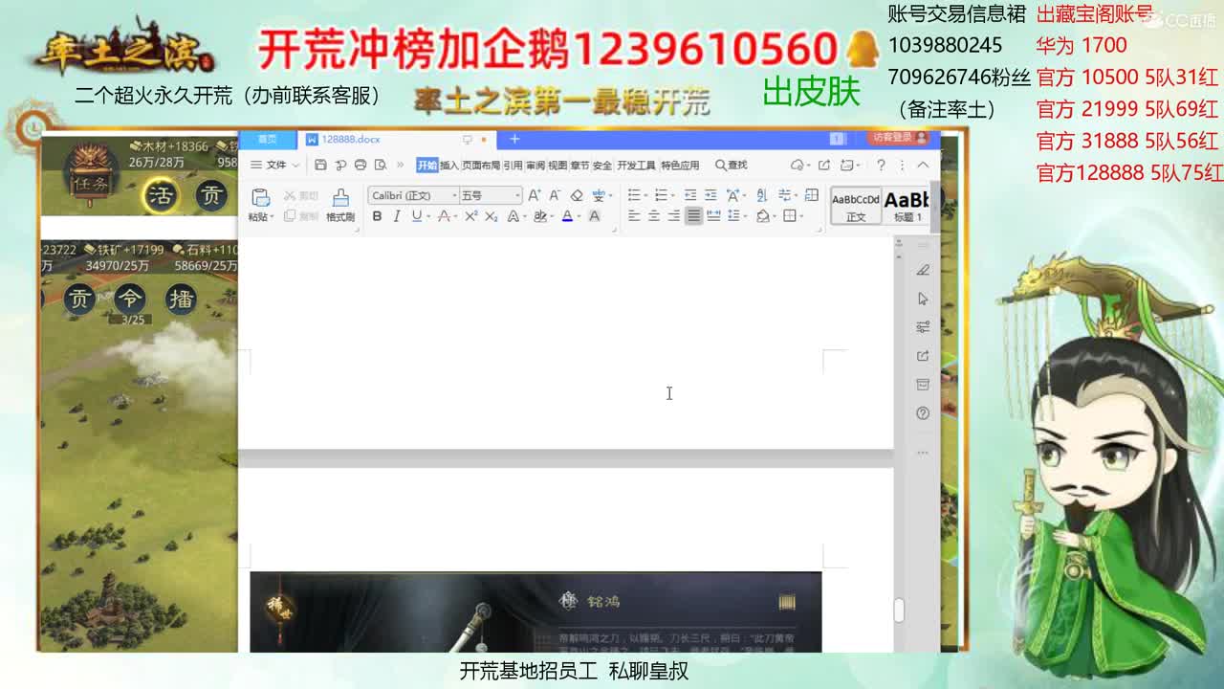This screenshot has width=1224, height=689.
Task: Open Print Preview icon
Action: (x=380, y=165)
